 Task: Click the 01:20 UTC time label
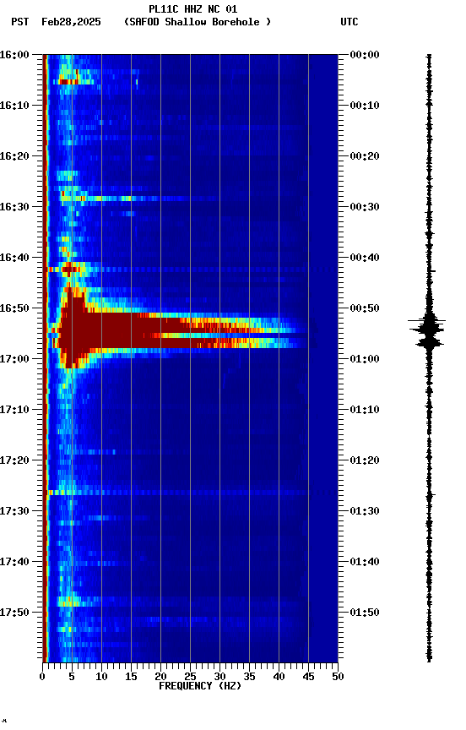(x=365, y=460)
